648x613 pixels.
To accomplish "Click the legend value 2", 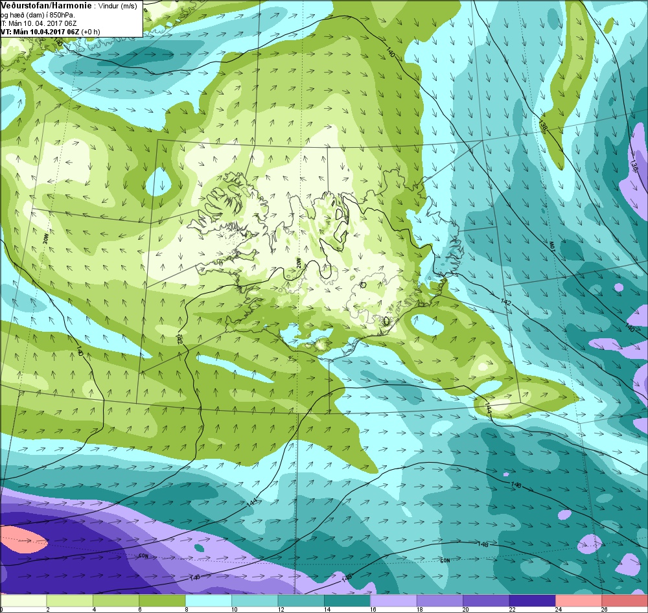I will pos(48,610).
